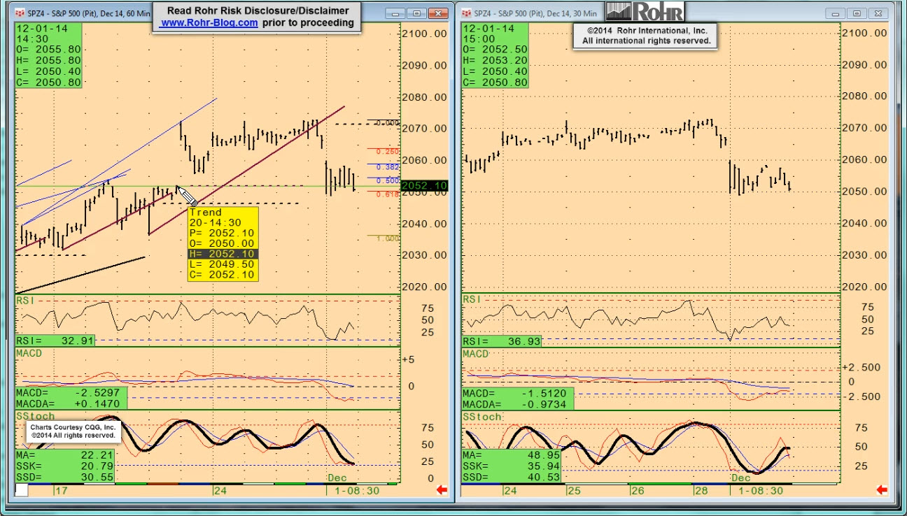Screen dimensions: 907x516
Task: Click SStoch study label in 30 Min chart
Action: click(482, 417)
